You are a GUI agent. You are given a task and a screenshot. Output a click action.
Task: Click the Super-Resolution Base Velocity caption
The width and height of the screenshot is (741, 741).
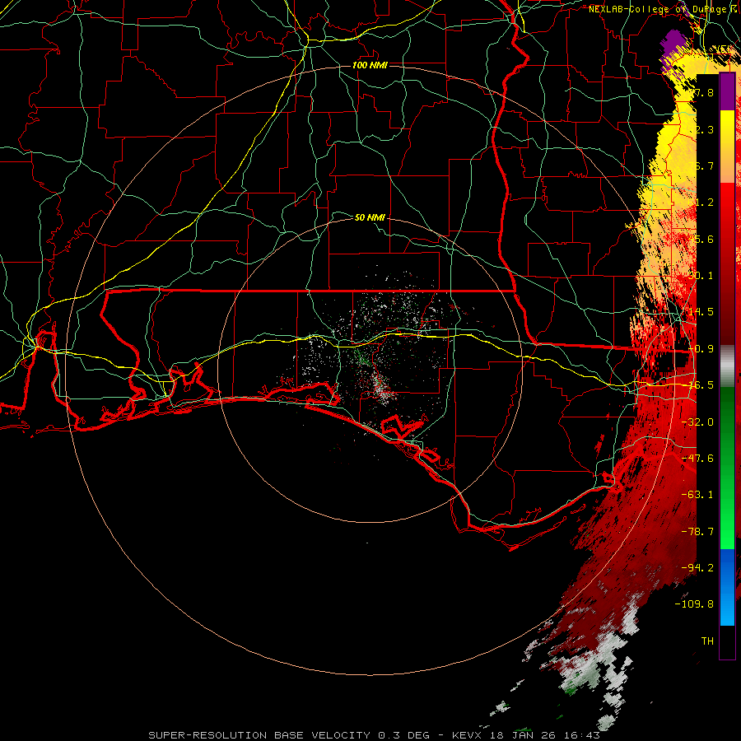tap(375, 735)
